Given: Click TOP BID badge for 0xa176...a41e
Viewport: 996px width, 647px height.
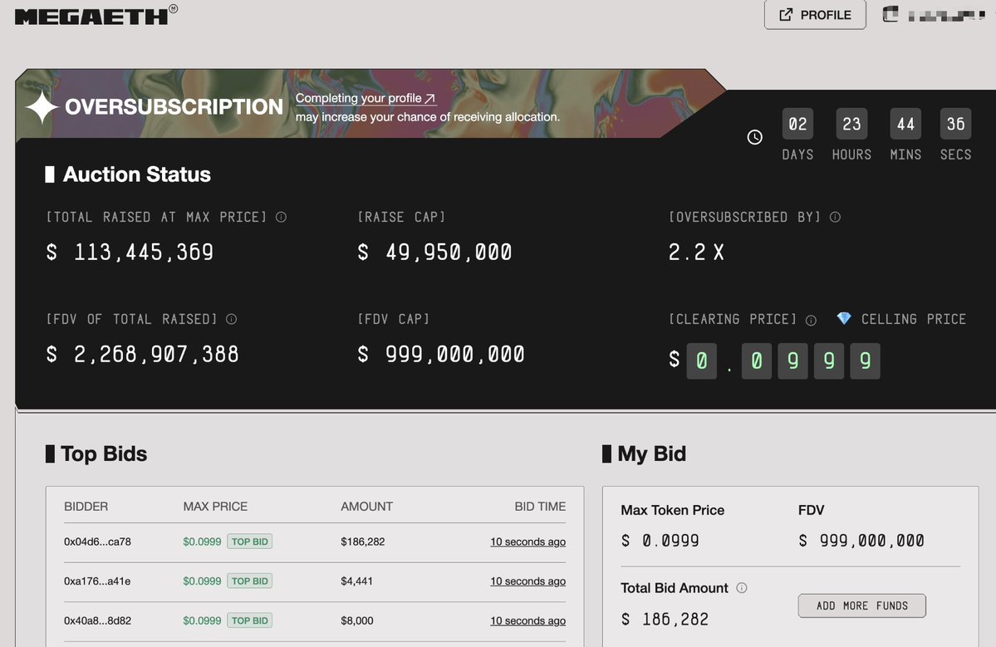Looking at the screenshot, I should [x=250, y=581].
